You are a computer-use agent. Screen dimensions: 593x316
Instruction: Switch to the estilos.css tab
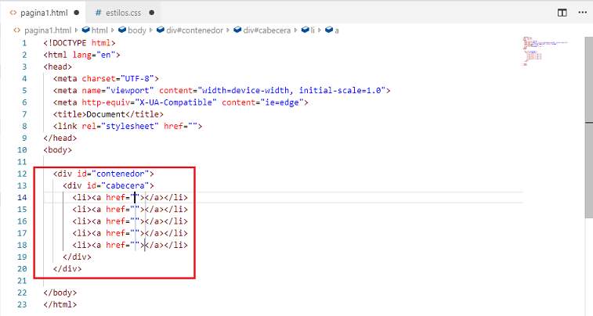pos(124,13)
